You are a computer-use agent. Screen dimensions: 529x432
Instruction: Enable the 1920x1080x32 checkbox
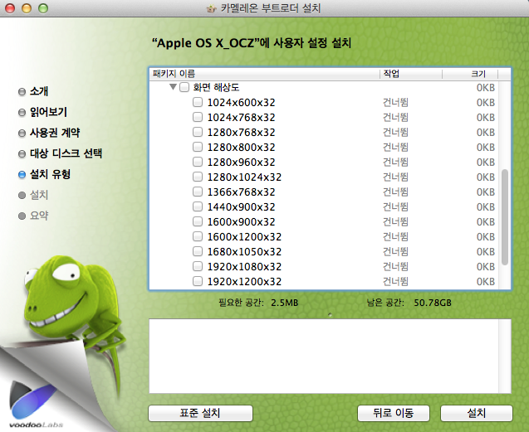click(198, 266)
